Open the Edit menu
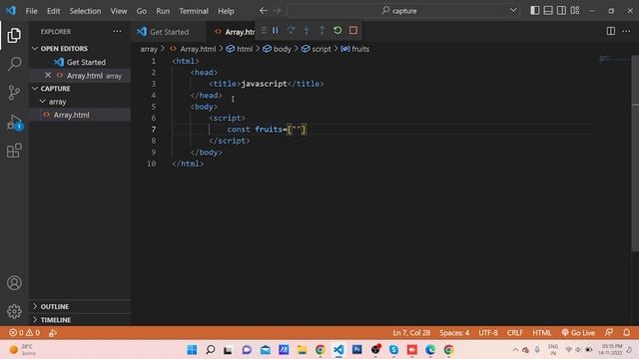This screenshot has width=639, height=359. click(53, 11)
